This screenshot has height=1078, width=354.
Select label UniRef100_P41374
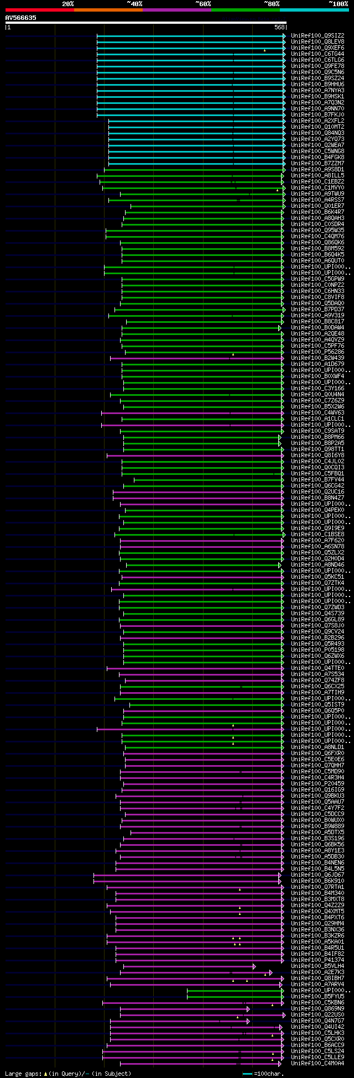point(317,960)
